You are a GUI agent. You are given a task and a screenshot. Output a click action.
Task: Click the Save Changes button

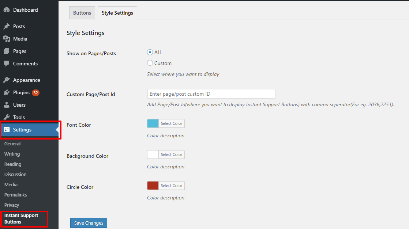pyautogui.click(x=89, y=223)
